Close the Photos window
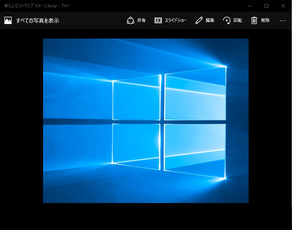This screenshot has width=292, height=230. coord(283,6)
